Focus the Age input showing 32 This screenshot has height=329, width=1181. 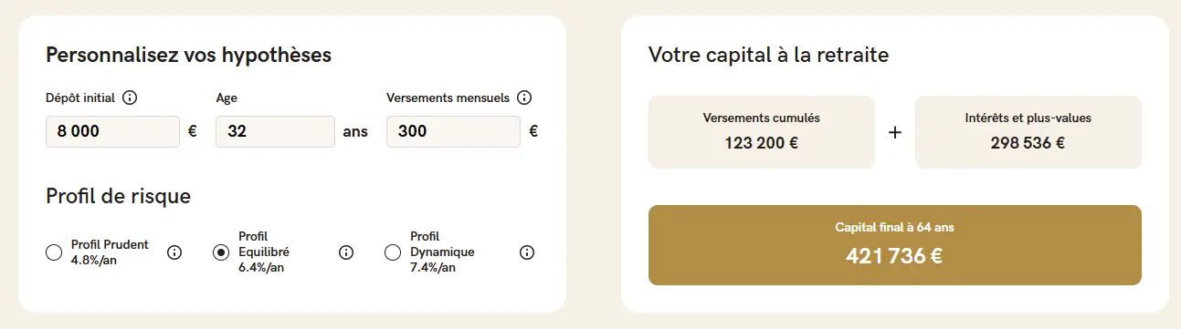click(x=275, y=131)
